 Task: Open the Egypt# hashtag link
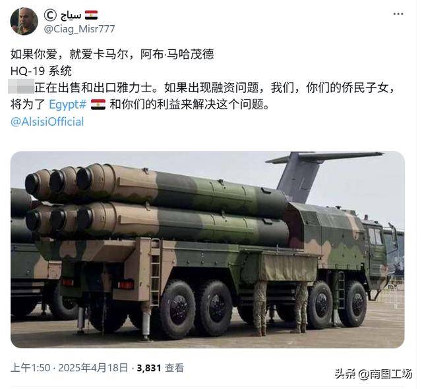67,104
